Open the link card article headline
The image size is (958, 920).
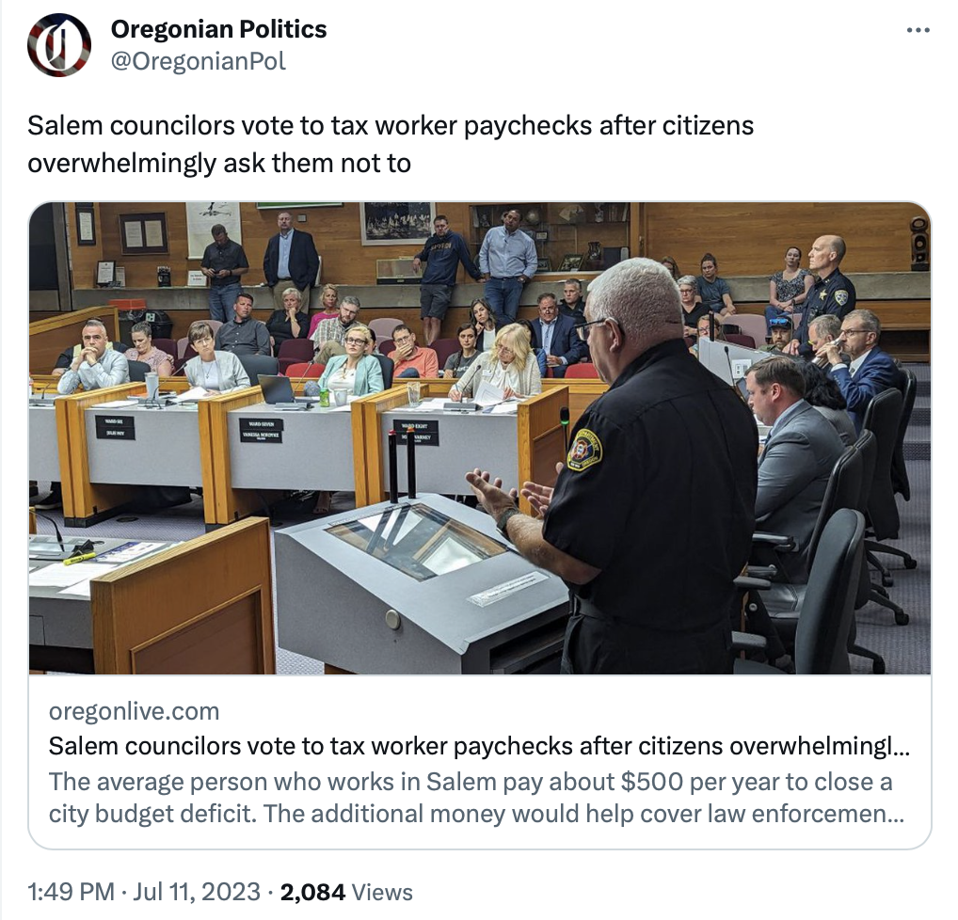tap(479, 746)
